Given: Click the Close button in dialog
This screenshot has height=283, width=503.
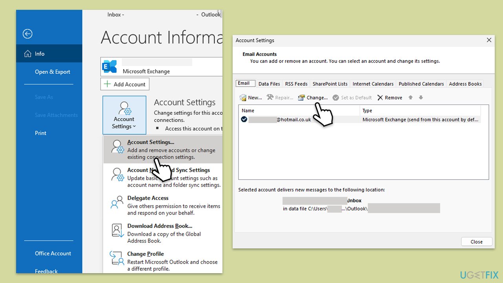Looking at the screenshot, I should coord(476,242).
